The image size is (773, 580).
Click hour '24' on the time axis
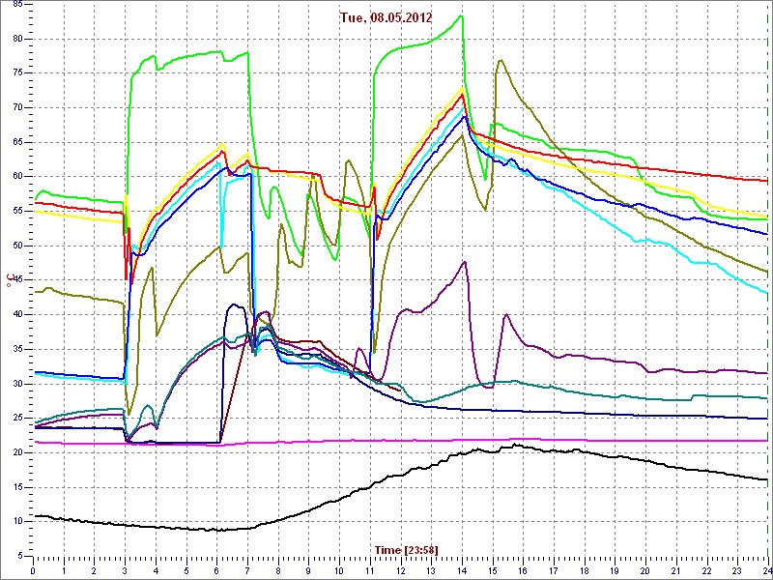point(766,570)
